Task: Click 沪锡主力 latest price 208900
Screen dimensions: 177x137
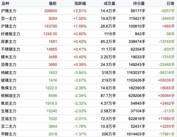Action: pyautogui.click(x=51, y=11)
